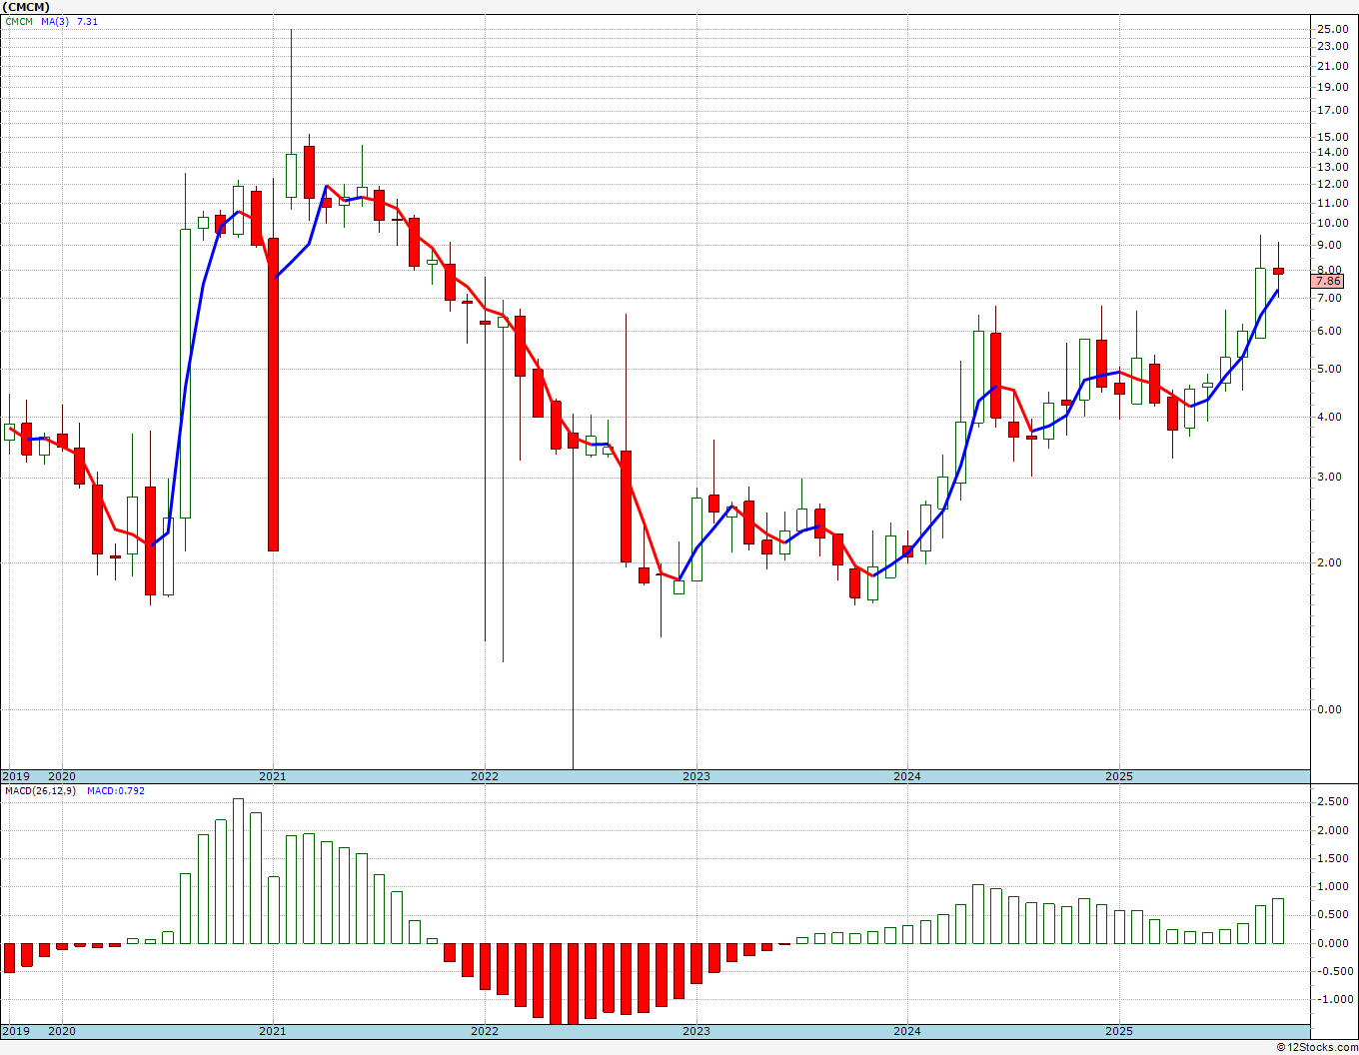Click 2023 on the price chart time axis
1359x1055 pixels.
pyautogui.click(x=696, y=776)
